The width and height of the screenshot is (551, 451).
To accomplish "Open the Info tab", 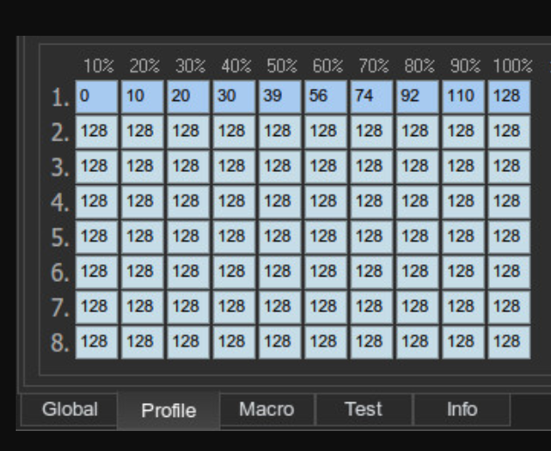I will coord(462,409).
